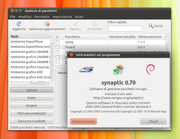Click the synaptic 0.70 title text
Image resolution: width=180 pixels, height=139 pixels.
tap(118, 83)
